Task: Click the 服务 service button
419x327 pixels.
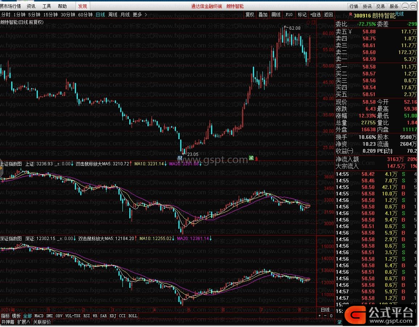Action: 394,6
